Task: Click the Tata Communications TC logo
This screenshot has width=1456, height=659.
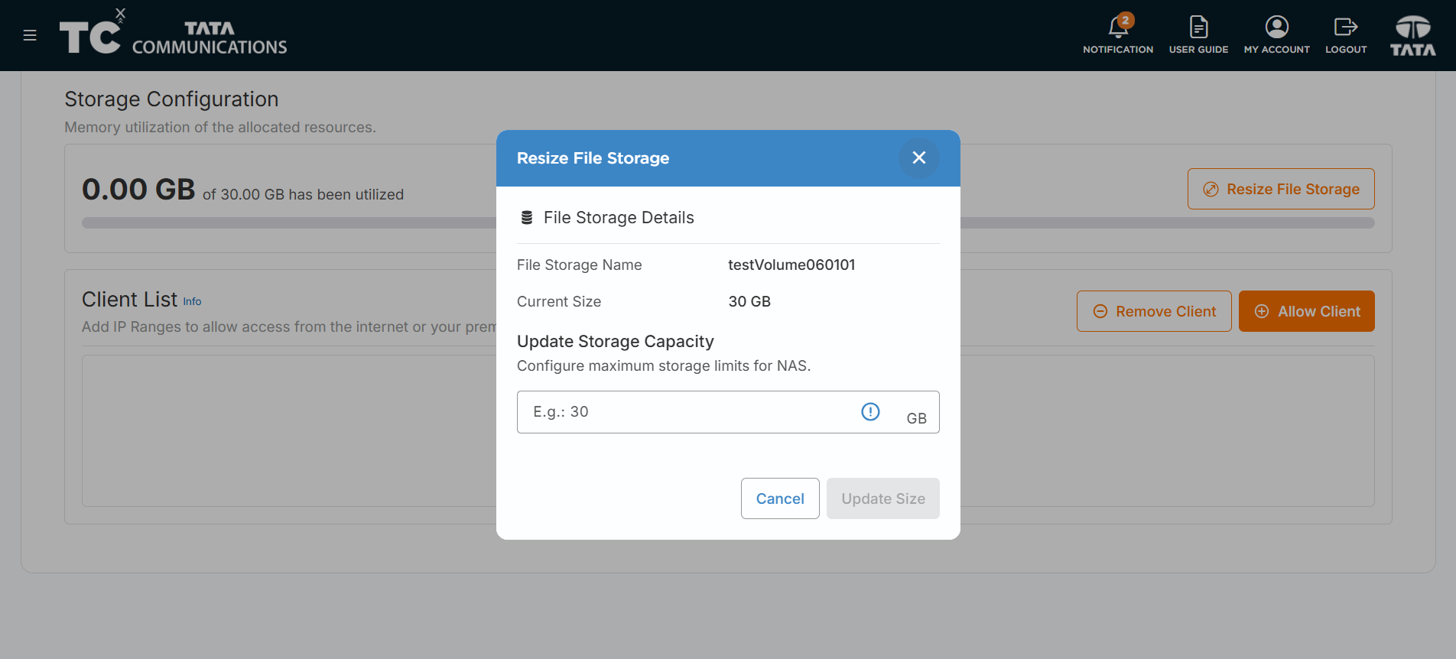Action: click(x=173, y=34)
